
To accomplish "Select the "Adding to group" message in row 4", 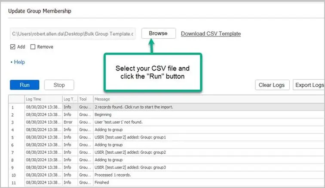I will click(109, 130).
